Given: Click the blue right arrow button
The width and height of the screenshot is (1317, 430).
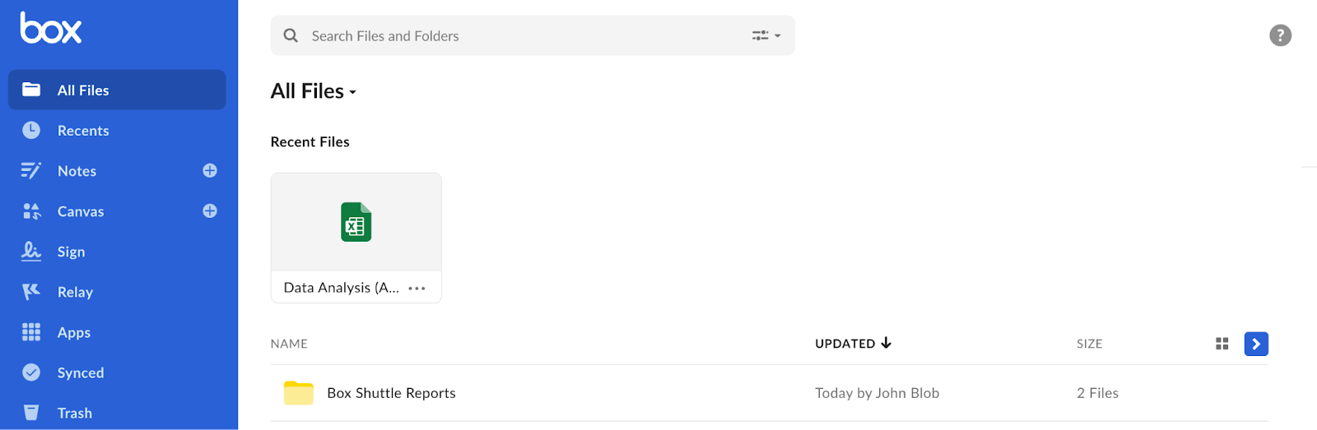Looking at the screenshot, I should pos(1256,344).
